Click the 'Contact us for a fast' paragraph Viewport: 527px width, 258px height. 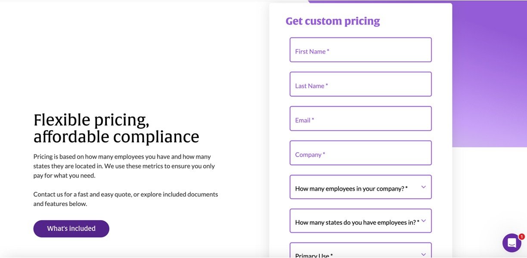(x=126, y=199)
